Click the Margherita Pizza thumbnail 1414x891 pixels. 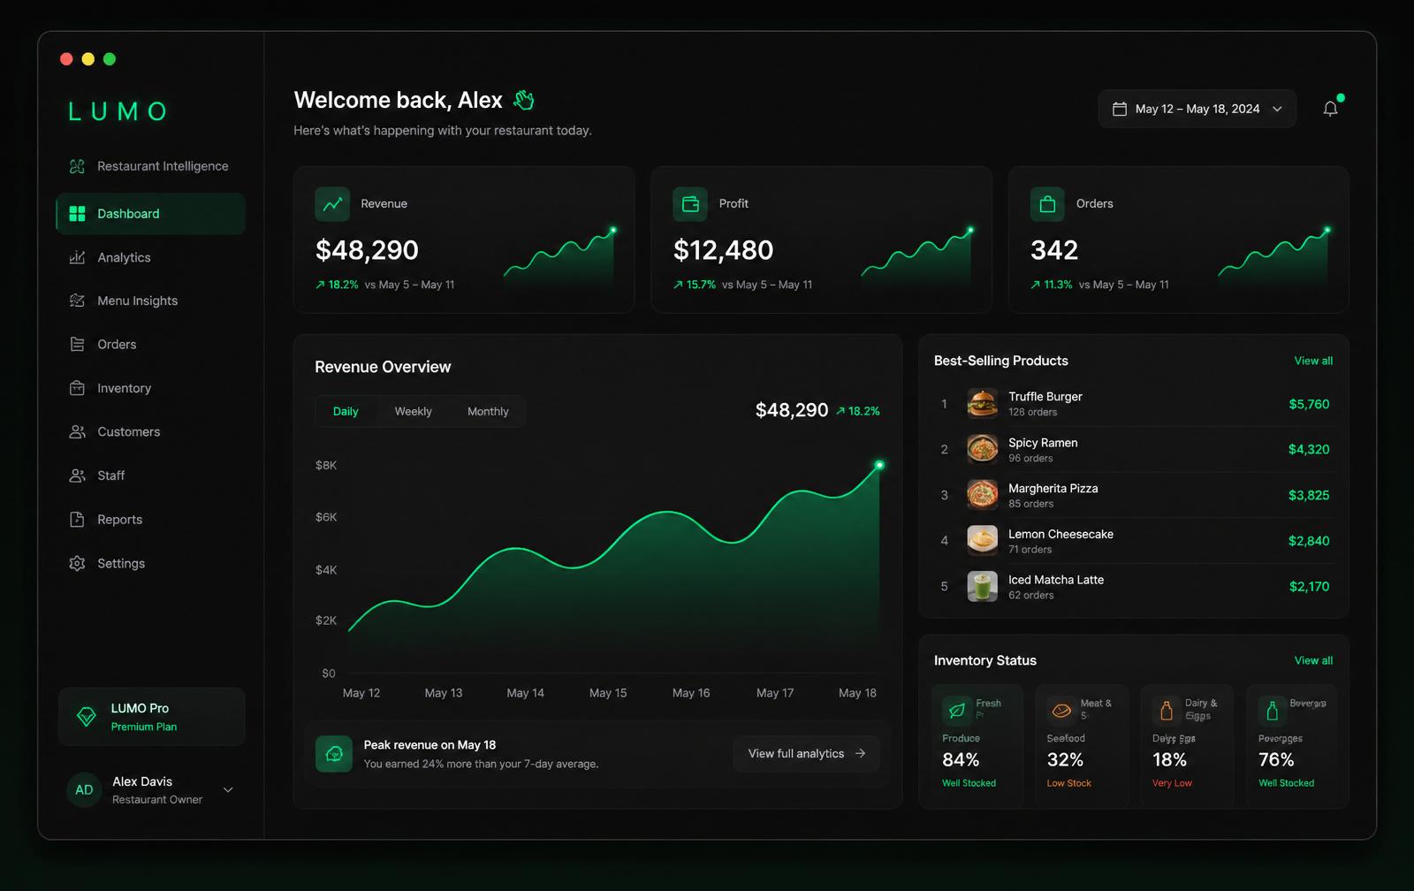[982, 495]
